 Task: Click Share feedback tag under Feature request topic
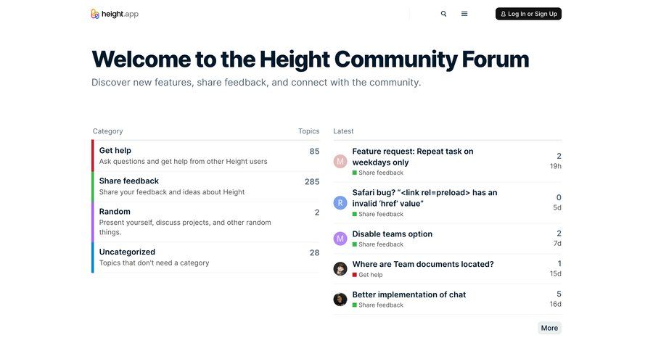pos(378,173)
